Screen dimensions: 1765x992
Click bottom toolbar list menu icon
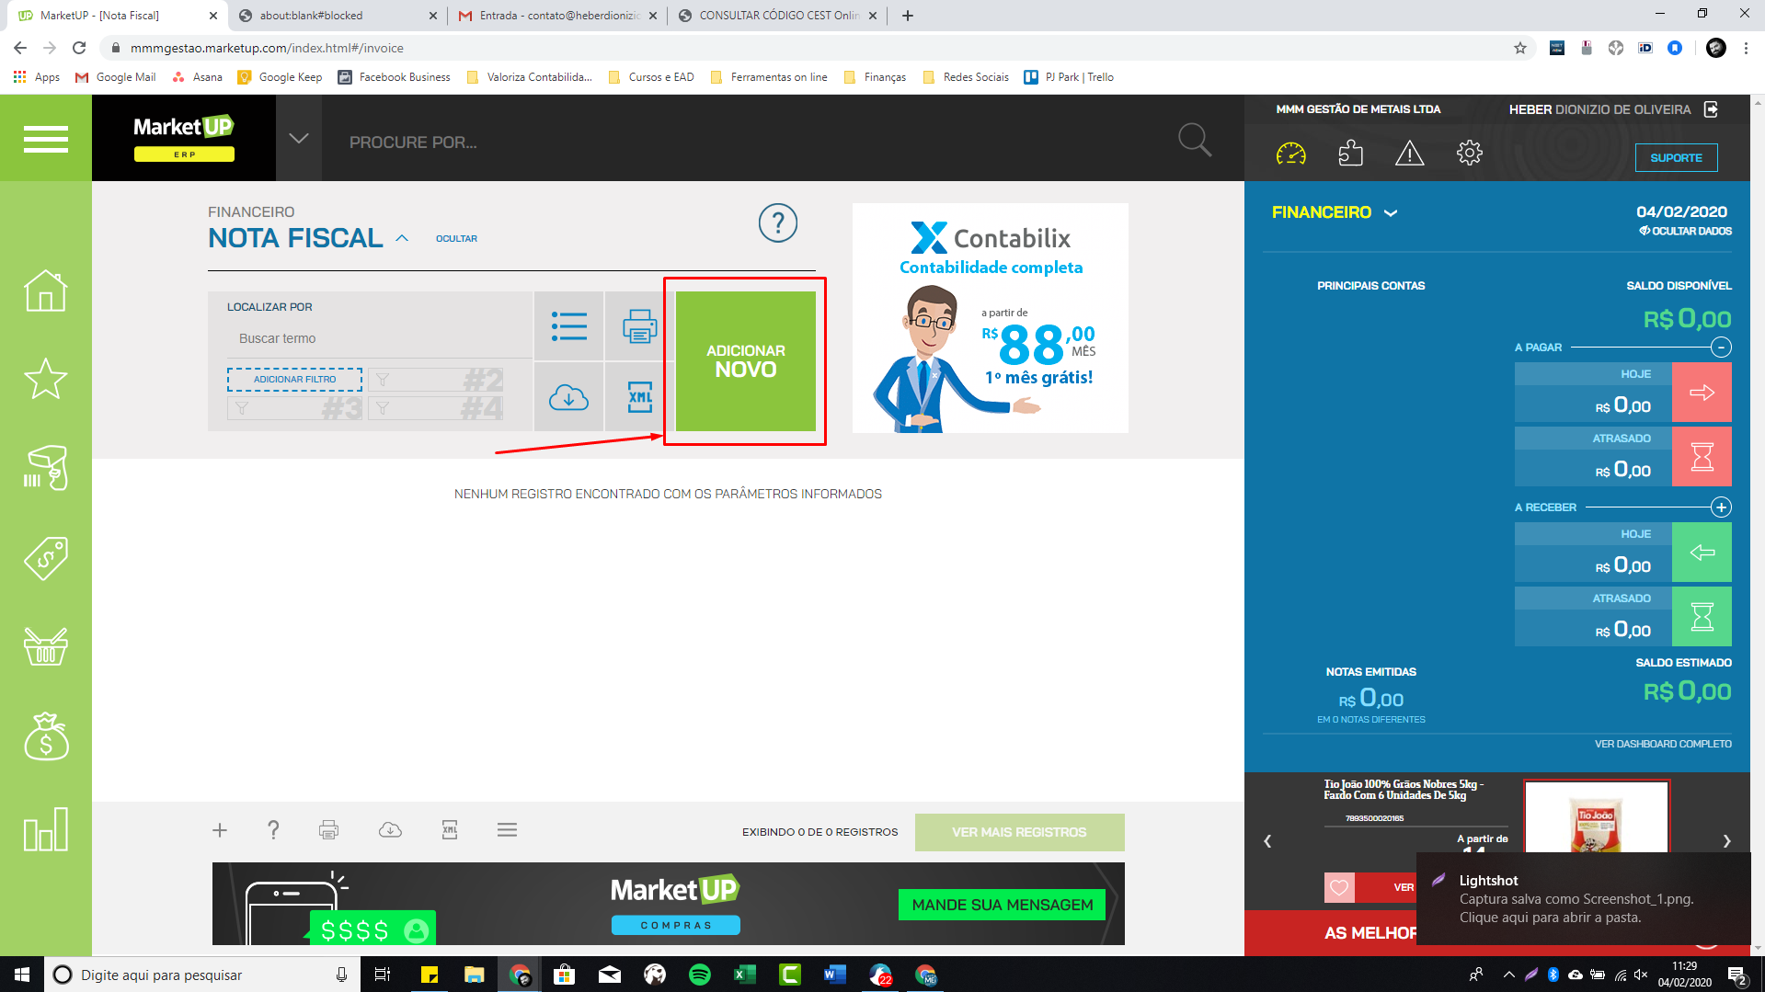(507, 830)
